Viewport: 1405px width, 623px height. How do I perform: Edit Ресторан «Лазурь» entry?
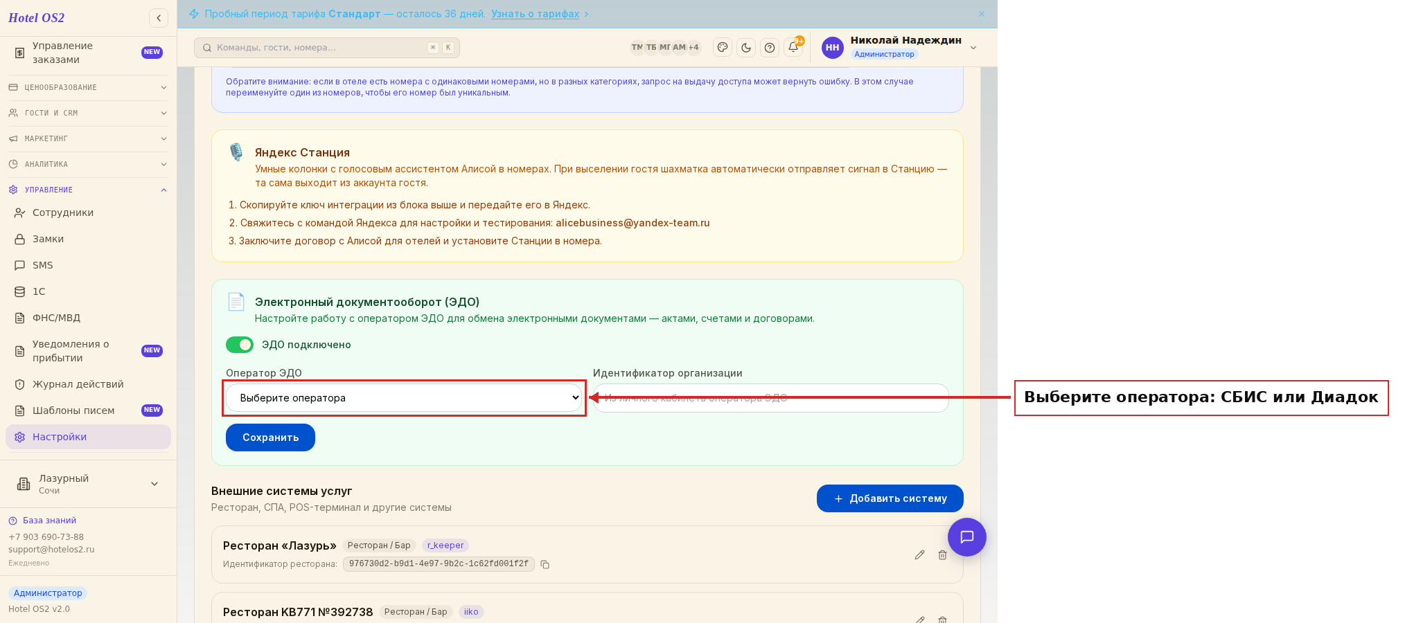pyautogui.click(x=919, y=555)
